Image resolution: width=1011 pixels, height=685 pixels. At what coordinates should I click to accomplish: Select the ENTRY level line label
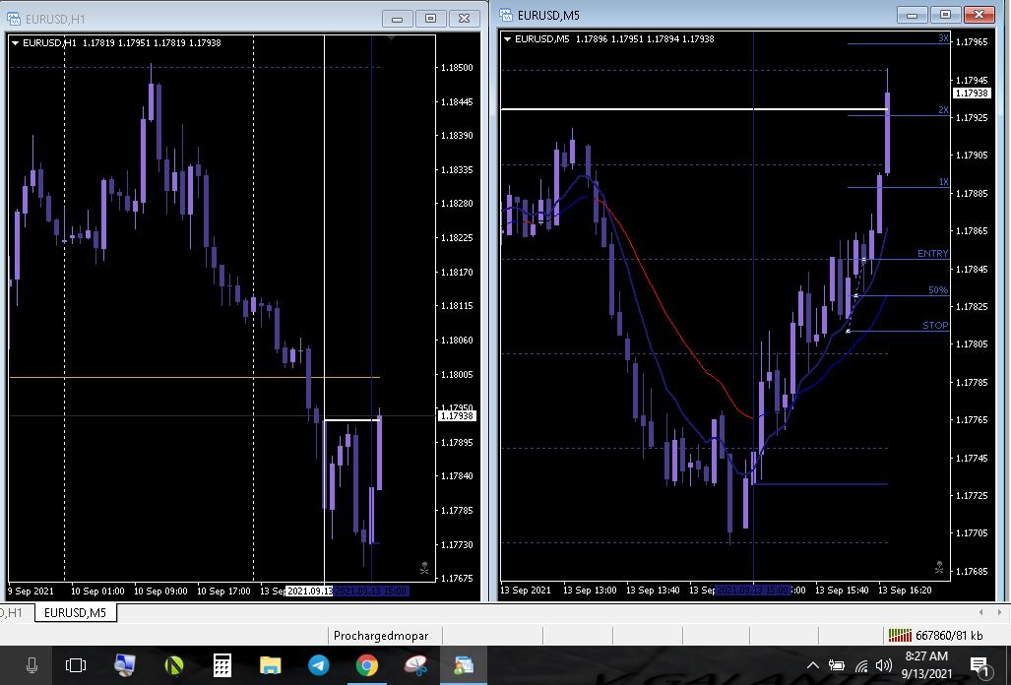click(932, 254)
